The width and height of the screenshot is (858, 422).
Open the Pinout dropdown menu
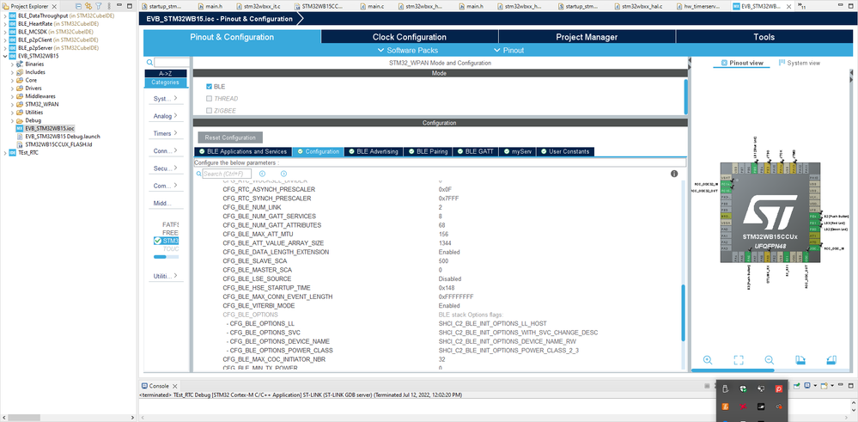coord(509,51)
